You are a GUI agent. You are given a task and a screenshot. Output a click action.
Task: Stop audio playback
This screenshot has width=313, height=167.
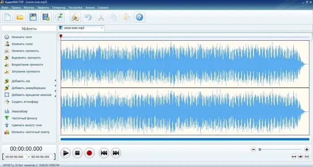77,153
